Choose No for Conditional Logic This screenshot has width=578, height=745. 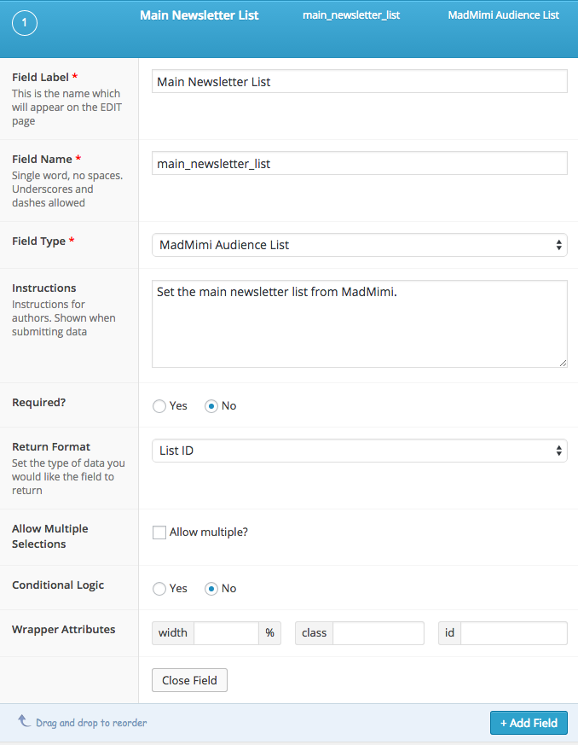(x=211, y=589)
